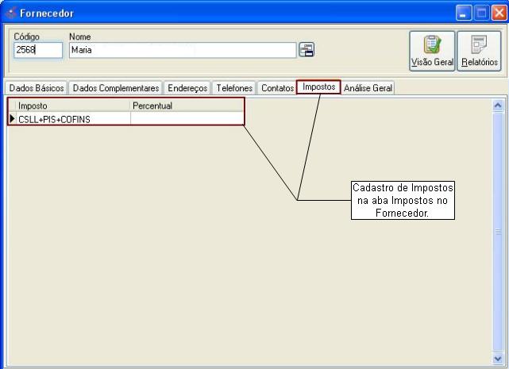Image resolution: width=509 pixels, height=369 pixels.
Task: Focus the Nome text field containing Maria
Action: pos(182,50)
